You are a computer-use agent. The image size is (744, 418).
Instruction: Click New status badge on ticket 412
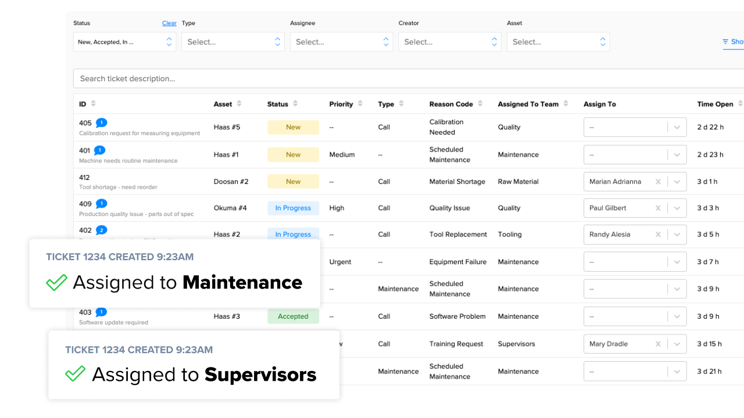pyautogui.click(x=293, y=182)
